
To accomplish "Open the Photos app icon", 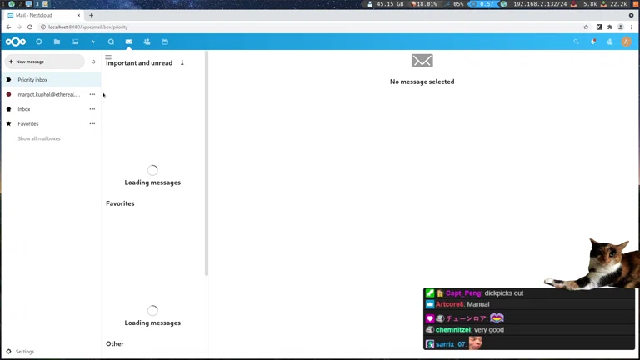I will 75,42.
